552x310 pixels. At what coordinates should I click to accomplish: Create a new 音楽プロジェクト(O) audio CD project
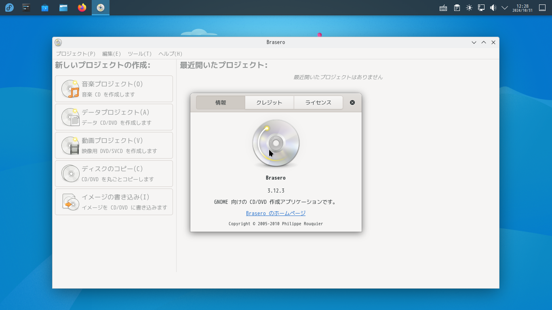pos(114,89)
